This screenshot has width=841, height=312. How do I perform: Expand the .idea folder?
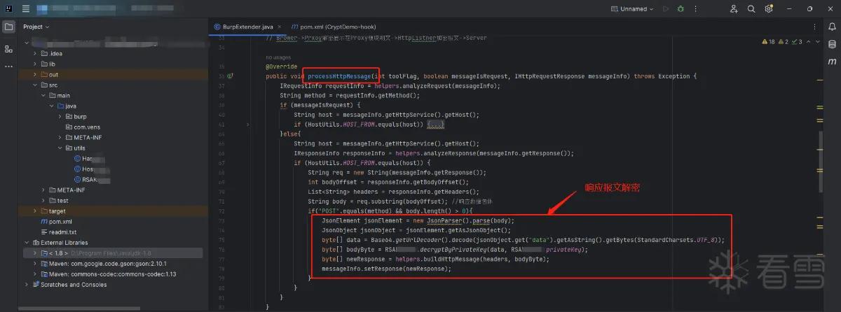pyautogui.click(x=36, y=53)
